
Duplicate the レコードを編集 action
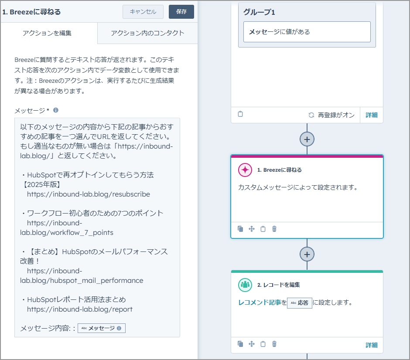[x=240, y=344]
